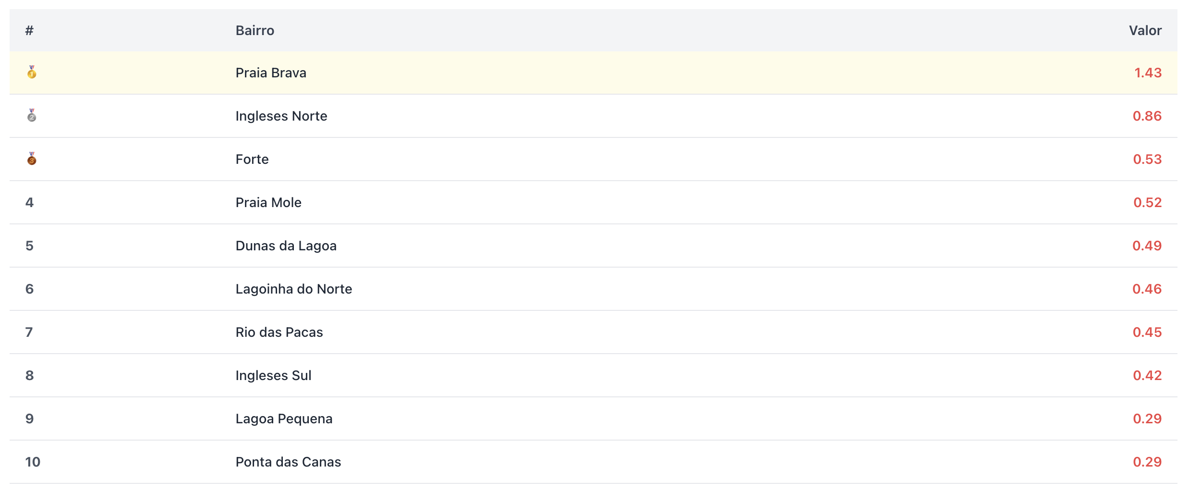Screen dimensions: 1189x492
Task: Open the Ponta das Canas entry
Action: click(288, 462)
